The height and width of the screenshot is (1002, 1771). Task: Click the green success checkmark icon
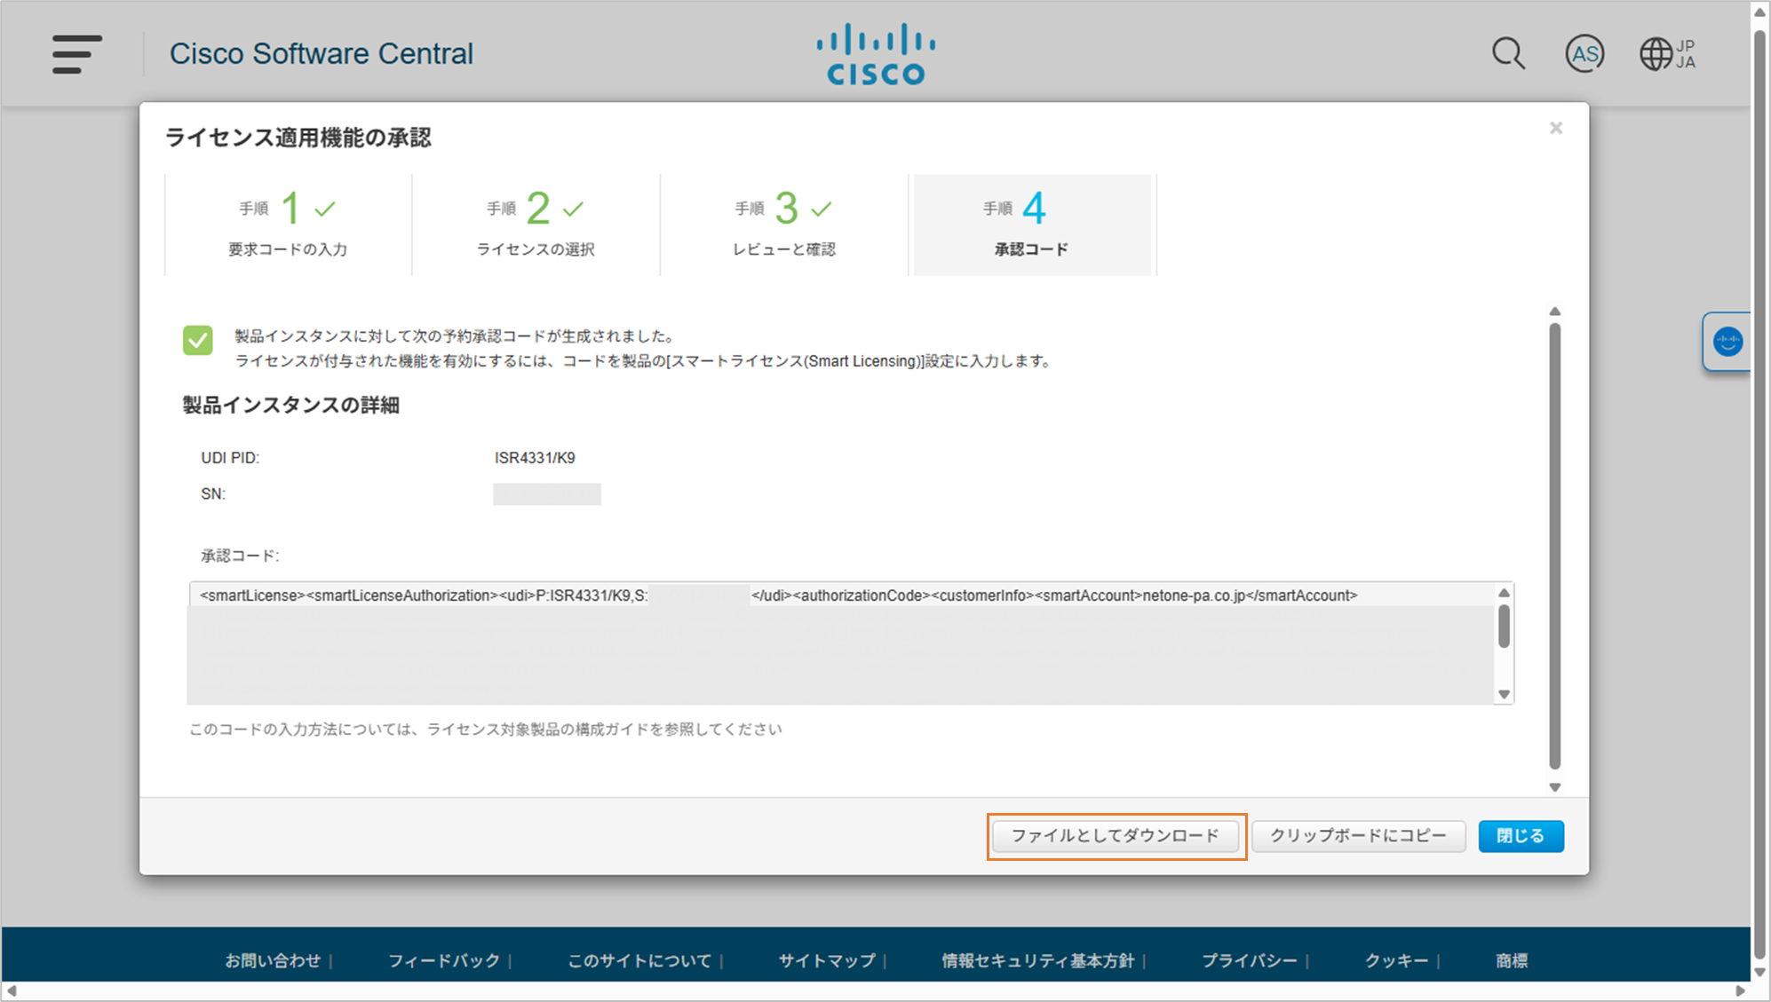coord(198,340)
